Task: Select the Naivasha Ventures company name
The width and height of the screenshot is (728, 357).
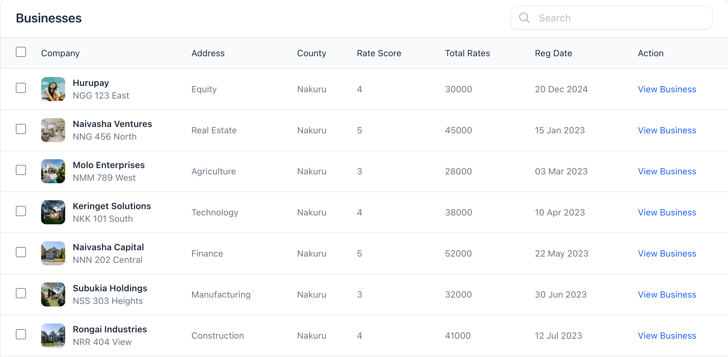Action: (113, 124)
